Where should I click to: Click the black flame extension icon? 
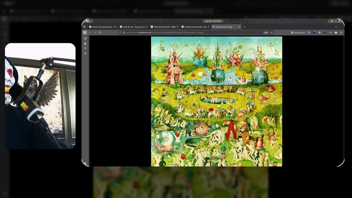pyautogui.click(x=325, y=32)
